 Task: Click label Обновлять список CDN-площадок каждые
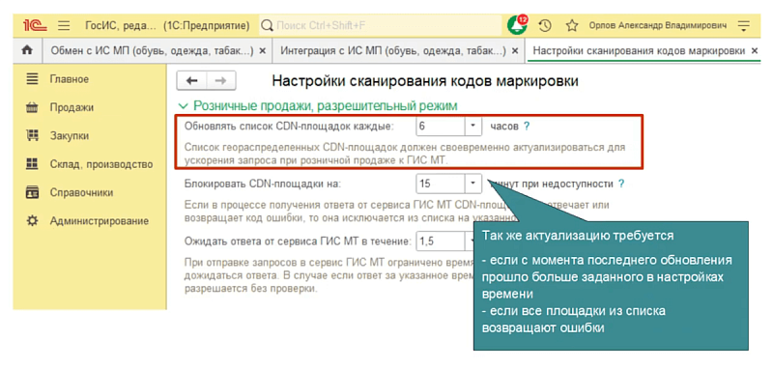289,127
